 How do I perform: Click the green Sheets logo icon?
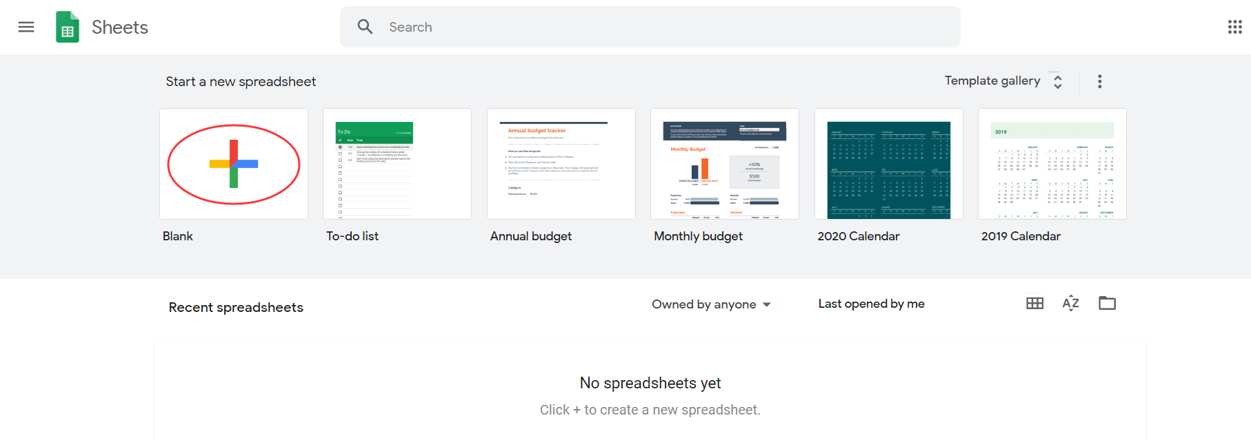tap(68, 28)
